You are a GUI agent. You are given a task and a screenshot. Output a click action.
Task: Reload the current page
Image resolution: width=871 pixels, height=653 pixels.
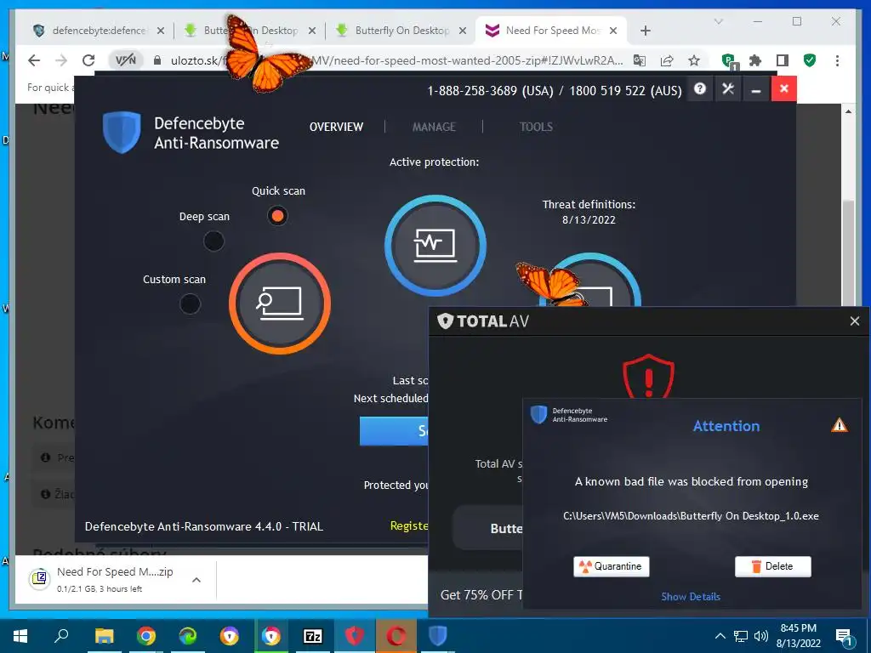pos(88,60)
